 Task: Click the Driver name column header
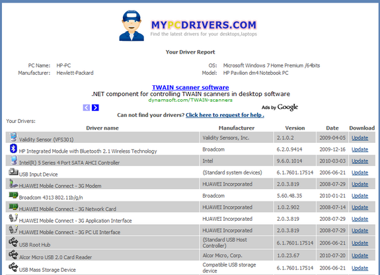[102, 128]
